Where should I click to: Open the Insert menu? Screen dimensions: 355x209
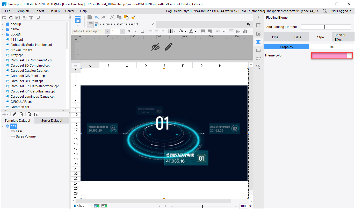40,11
